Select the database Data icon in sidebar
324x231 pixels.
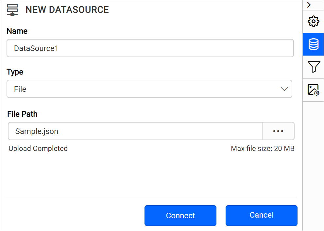point(313,44)
